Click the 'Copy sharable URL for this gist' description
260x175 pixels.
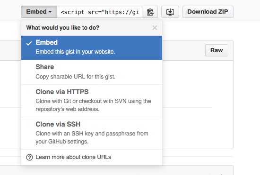76,77
